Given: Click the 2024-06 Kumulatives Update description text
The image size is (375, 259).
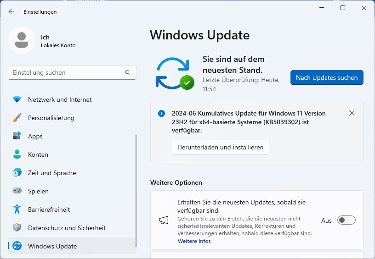Looking at the screenshot, I should (x=249, y=122).
